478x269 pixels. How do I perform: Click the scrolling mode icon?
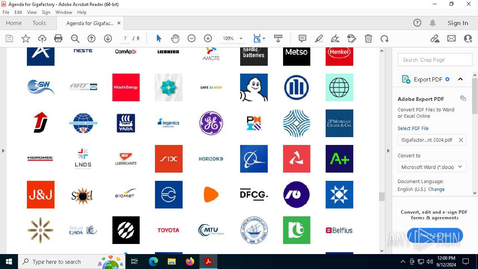(x=278, y=38)
